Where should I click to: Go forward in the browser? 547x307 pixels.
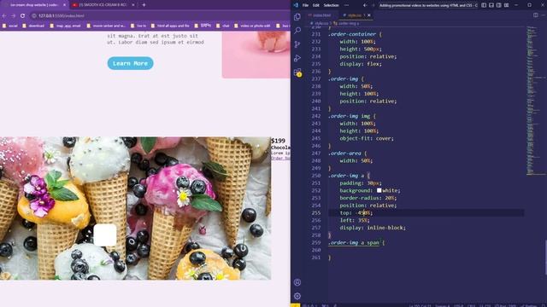pos(14,15)
